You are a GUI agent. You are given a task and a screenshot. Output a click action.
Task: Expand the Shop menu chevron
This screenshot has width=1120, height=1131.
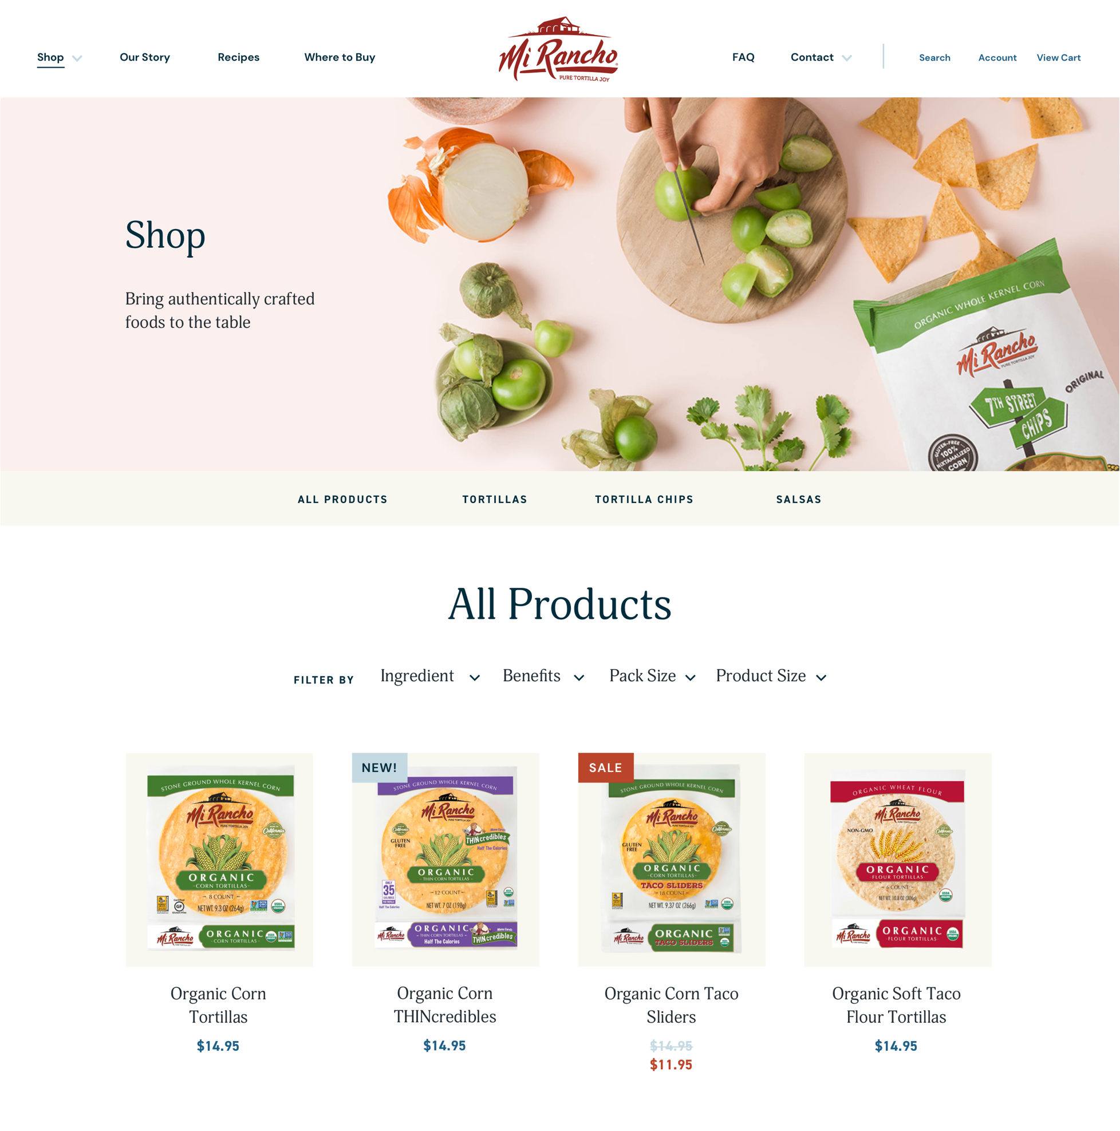[77, 58]
